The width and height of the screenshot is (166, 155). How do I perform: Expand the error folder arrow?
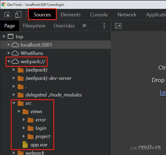24,120
